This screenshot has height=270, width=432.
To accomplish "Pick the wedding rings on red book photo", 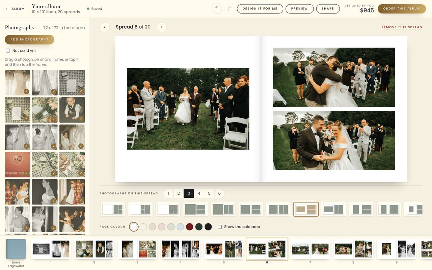I will (x=18, y=165).
